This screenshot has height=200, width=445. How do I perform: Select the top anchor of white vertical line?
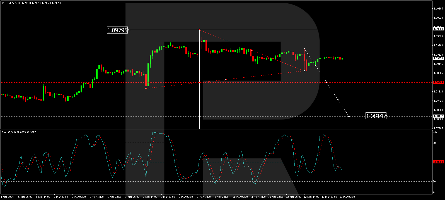point(199,29)
